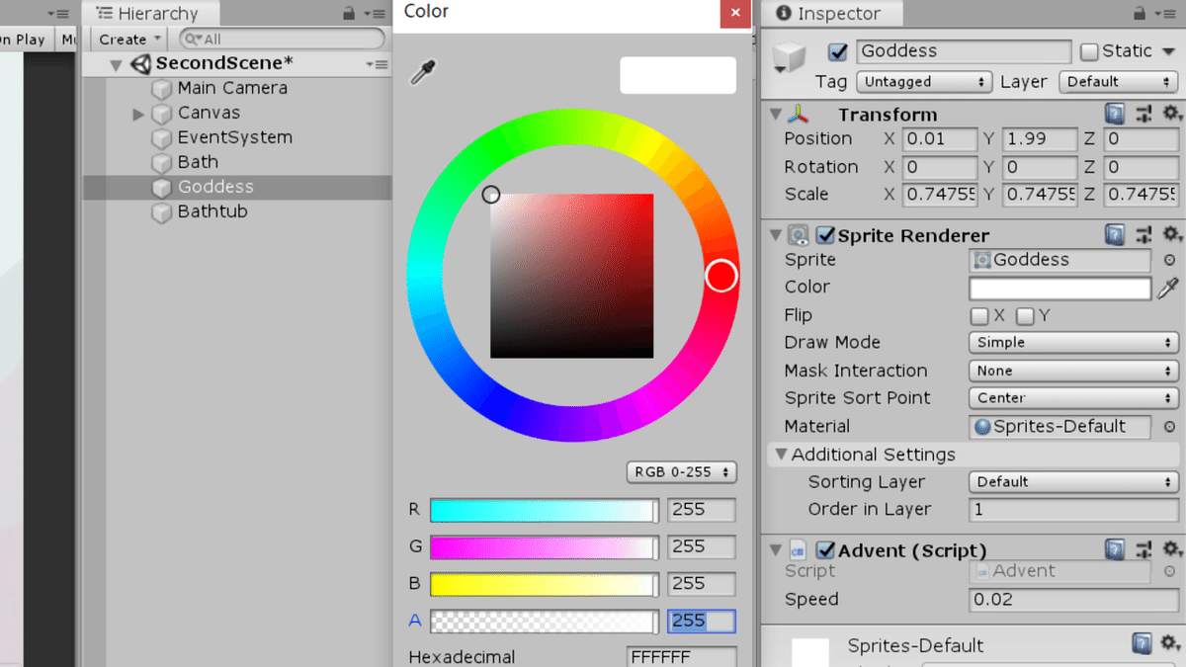Open Material object picker circle
1186x667 pixels.
[x=1169, y=427]
